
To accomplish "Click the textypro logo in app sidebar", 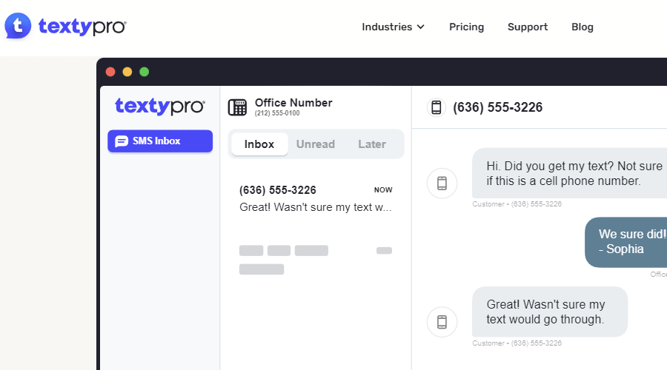I will point(160,107).
